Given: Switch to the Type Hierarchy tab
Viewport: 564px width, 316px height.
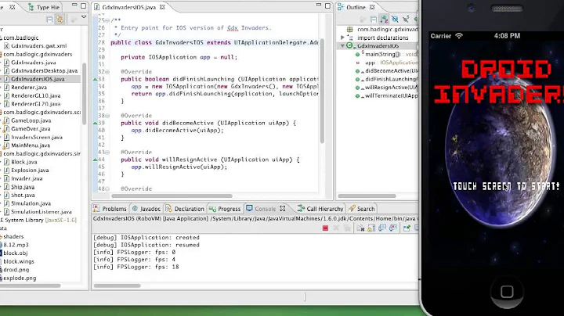Looking at the screenshot, I should 44,7.
